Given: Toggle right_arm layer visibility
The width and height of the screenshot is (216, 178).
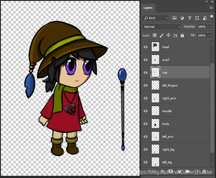Looking at the screenshot, I should pos(145,98).
